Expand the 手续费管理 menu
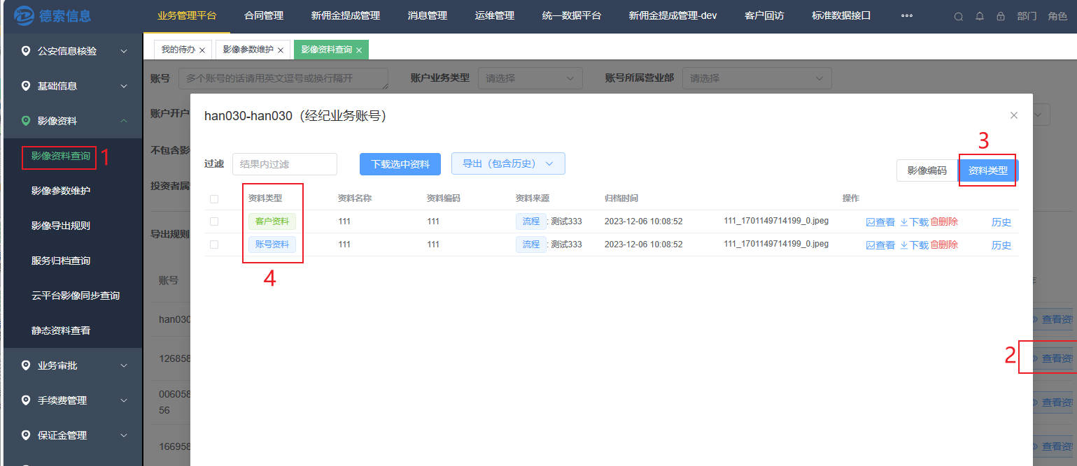The image size is (1077, 466). click(x=71, y=400)
